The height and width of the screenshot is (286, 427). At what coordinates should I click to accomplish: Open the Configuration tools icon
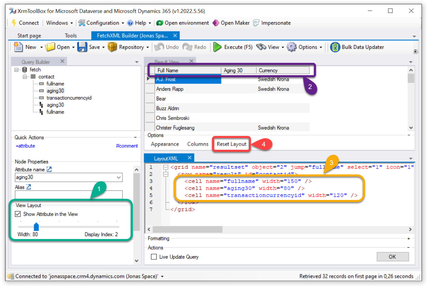pos(82,23)
